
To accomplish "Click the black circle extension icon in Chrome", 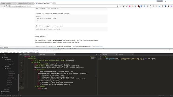I will click(124, 6).
